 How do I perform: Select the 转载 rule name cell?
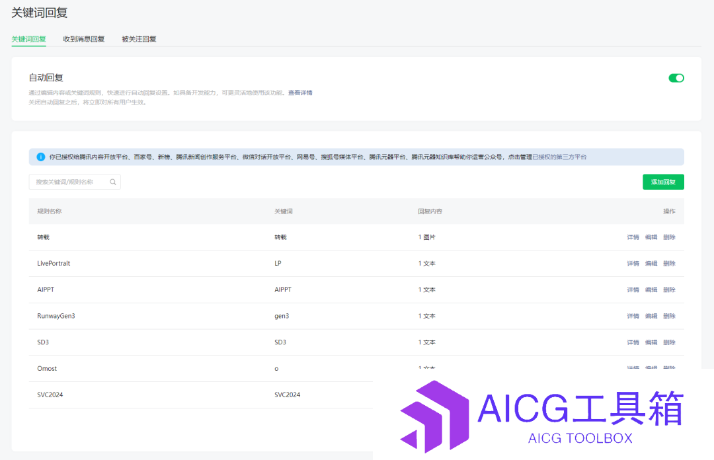pyautogui.click(x=43, y=237)
